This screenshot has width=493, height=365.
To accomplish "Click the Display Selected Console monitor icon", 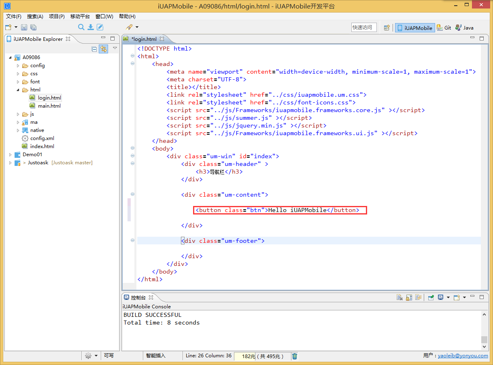I will click(x=440, y=297).
